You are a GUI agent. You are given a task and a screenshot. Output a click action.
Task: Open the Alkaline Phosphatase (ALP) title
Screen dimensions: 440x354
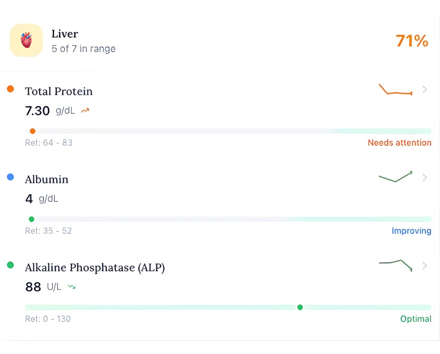pyautogui.click(x=95, y=268)
